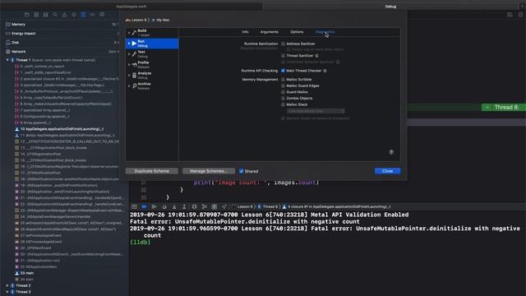The image size is (526, 296).
Task: Expand the Profile scheme action
Action: pos(129,64)
